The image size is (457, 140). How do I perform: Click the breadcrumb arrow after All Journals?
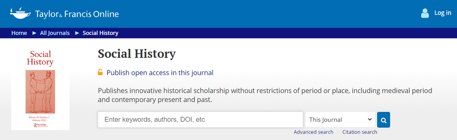click(77, 33)
